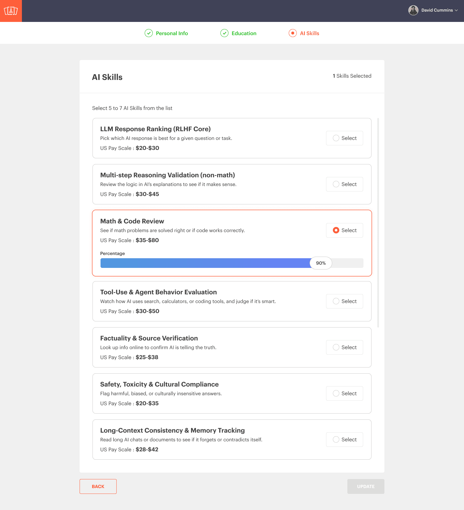Go to the Personal Info step

click(x=172, y=33)
